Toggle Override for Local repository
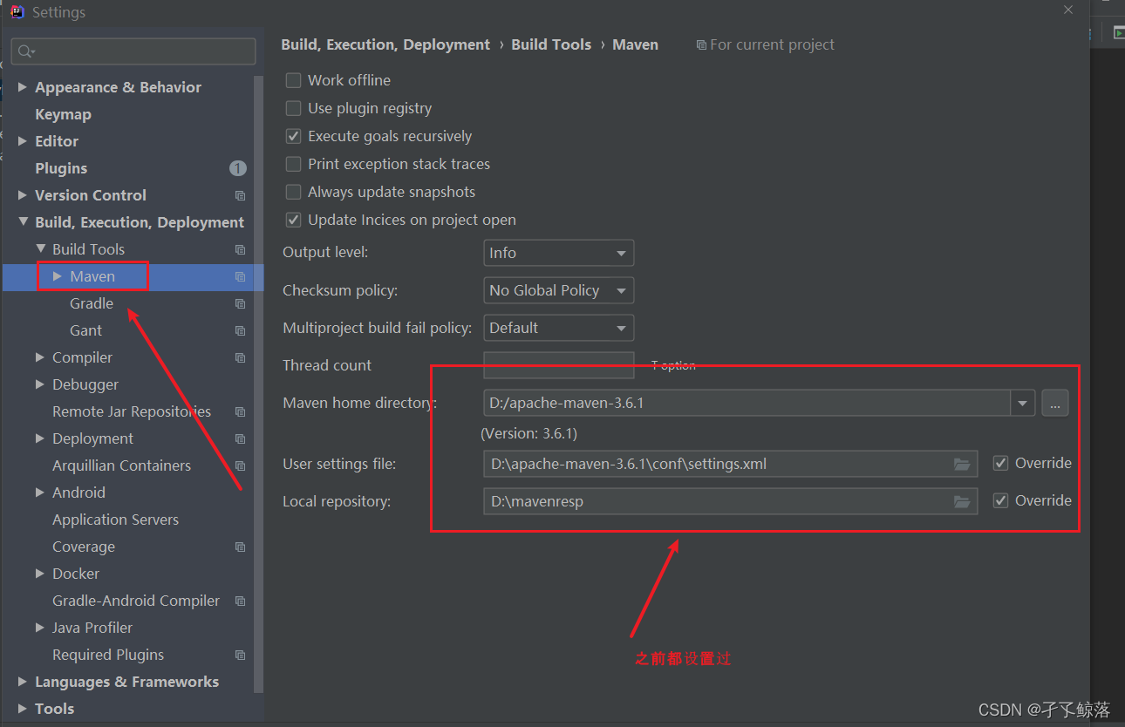The width and height of the screenshot is (1125, 727). point(1001,500)
